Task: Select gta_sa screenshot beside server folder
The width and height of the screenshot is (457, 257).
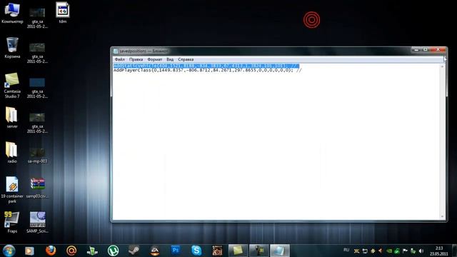Action: (x=37, y=123)
